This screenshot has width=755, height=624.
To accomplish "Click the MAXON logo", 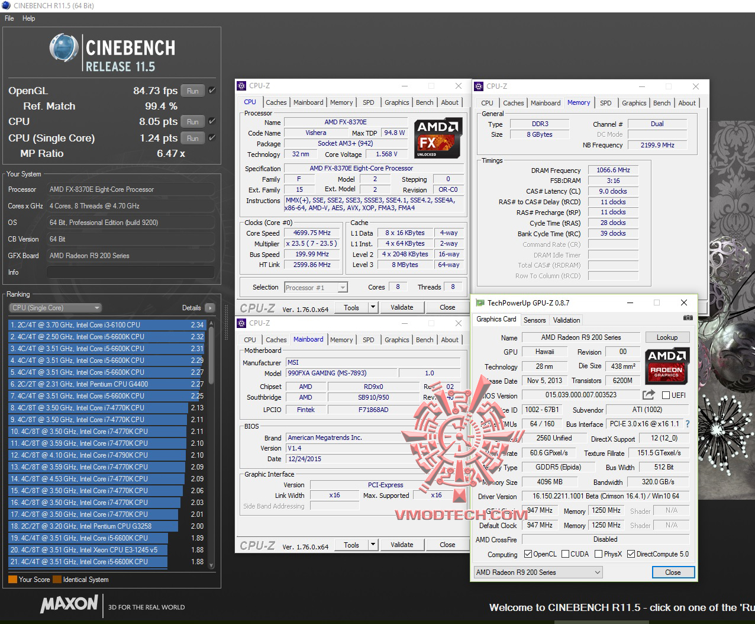I will point(69,604).
